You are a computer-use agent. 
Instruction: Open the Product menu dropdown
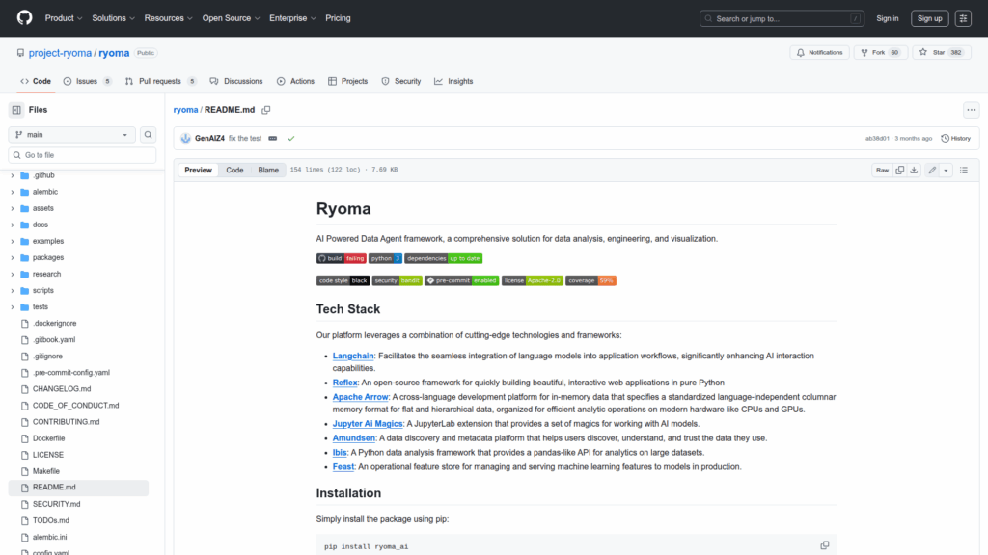pos(63,18)
